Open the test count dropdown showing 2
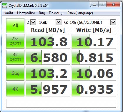123x112 pixels. coord(31,22)
